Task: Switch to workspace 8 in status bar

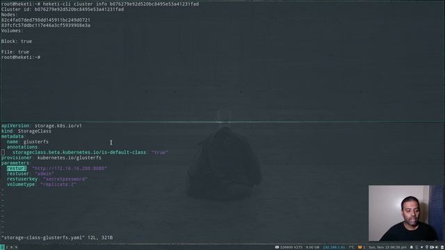Action: 11,247
